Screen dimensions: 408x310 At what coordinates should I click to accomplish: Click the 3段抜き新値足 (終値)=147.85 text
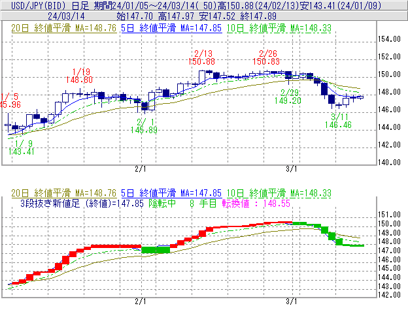[82, 203]
